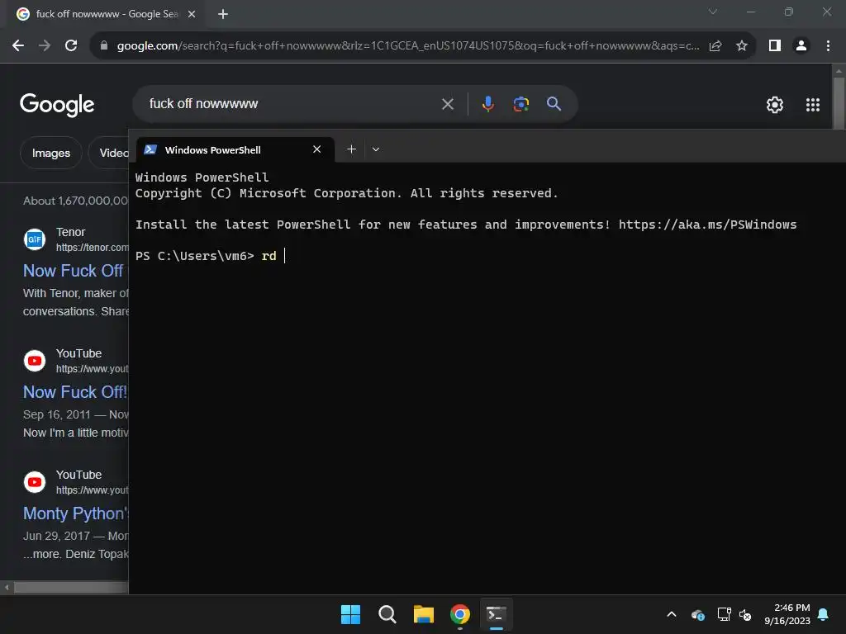Open the Monty Python YouTube result
Image resolution: width=846 pixels, height=634 pixels.
(x=75, y=513)
